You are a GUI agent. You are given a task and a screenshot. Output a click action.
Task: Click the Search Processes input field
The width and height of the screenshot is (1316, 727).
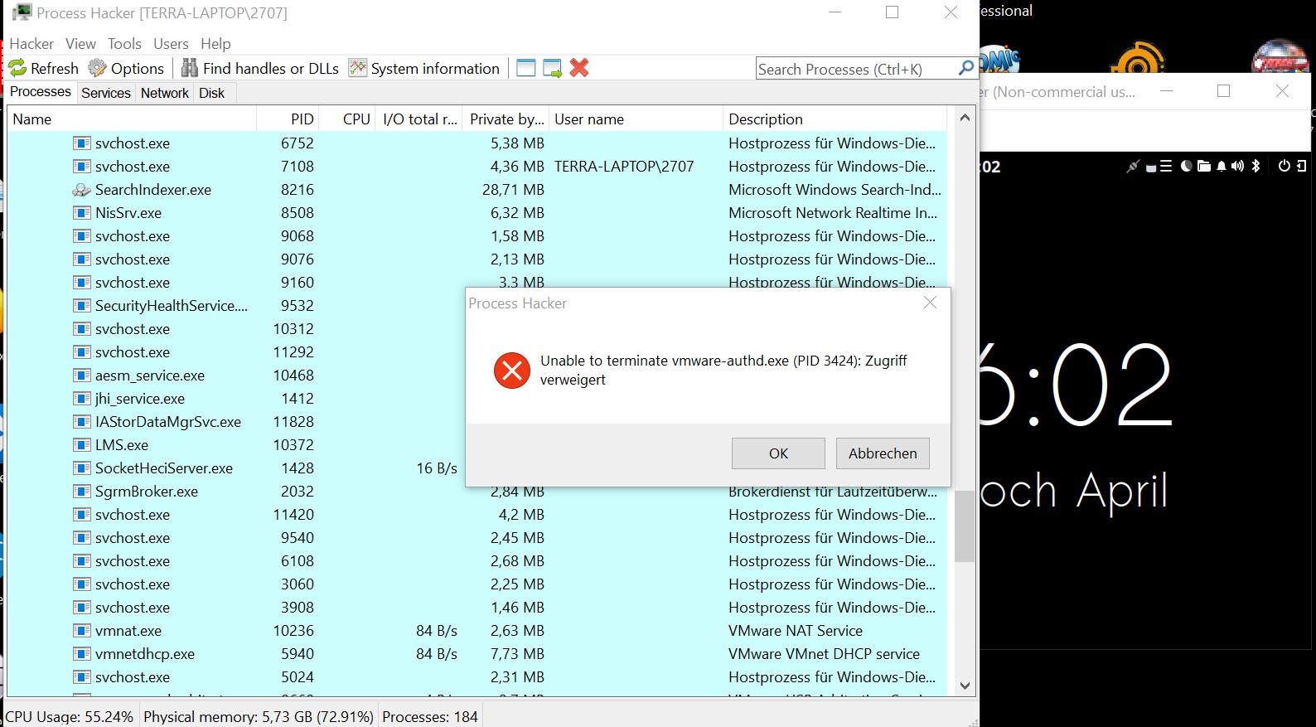[856, 69]
